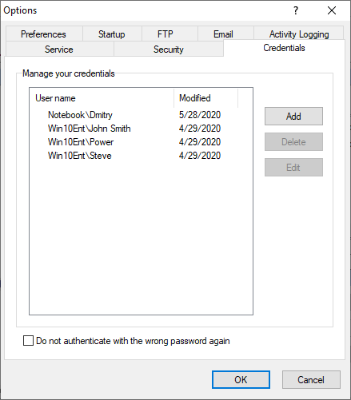Open the Activity Logging tab
The height and width of the screenshot is (400, 351).
click(x=299, y=34)
